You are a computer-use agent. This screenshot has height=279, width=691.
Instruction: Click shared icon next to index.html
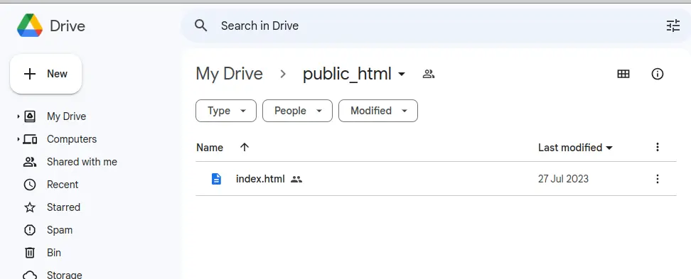point(296,179)
